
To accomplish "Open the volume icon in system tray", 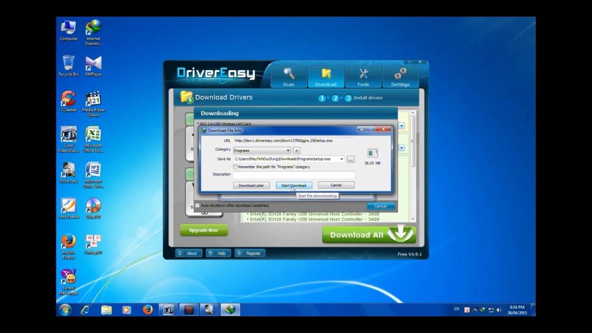I will (x=499, y=310).
